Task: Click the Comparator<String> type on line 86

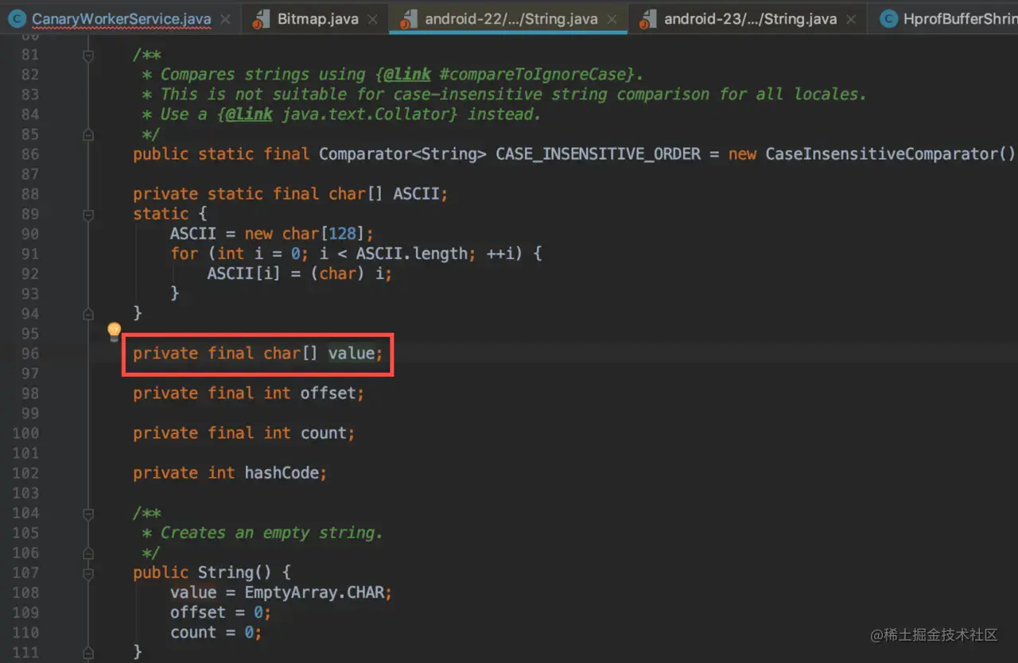Action: coord(402,154)
